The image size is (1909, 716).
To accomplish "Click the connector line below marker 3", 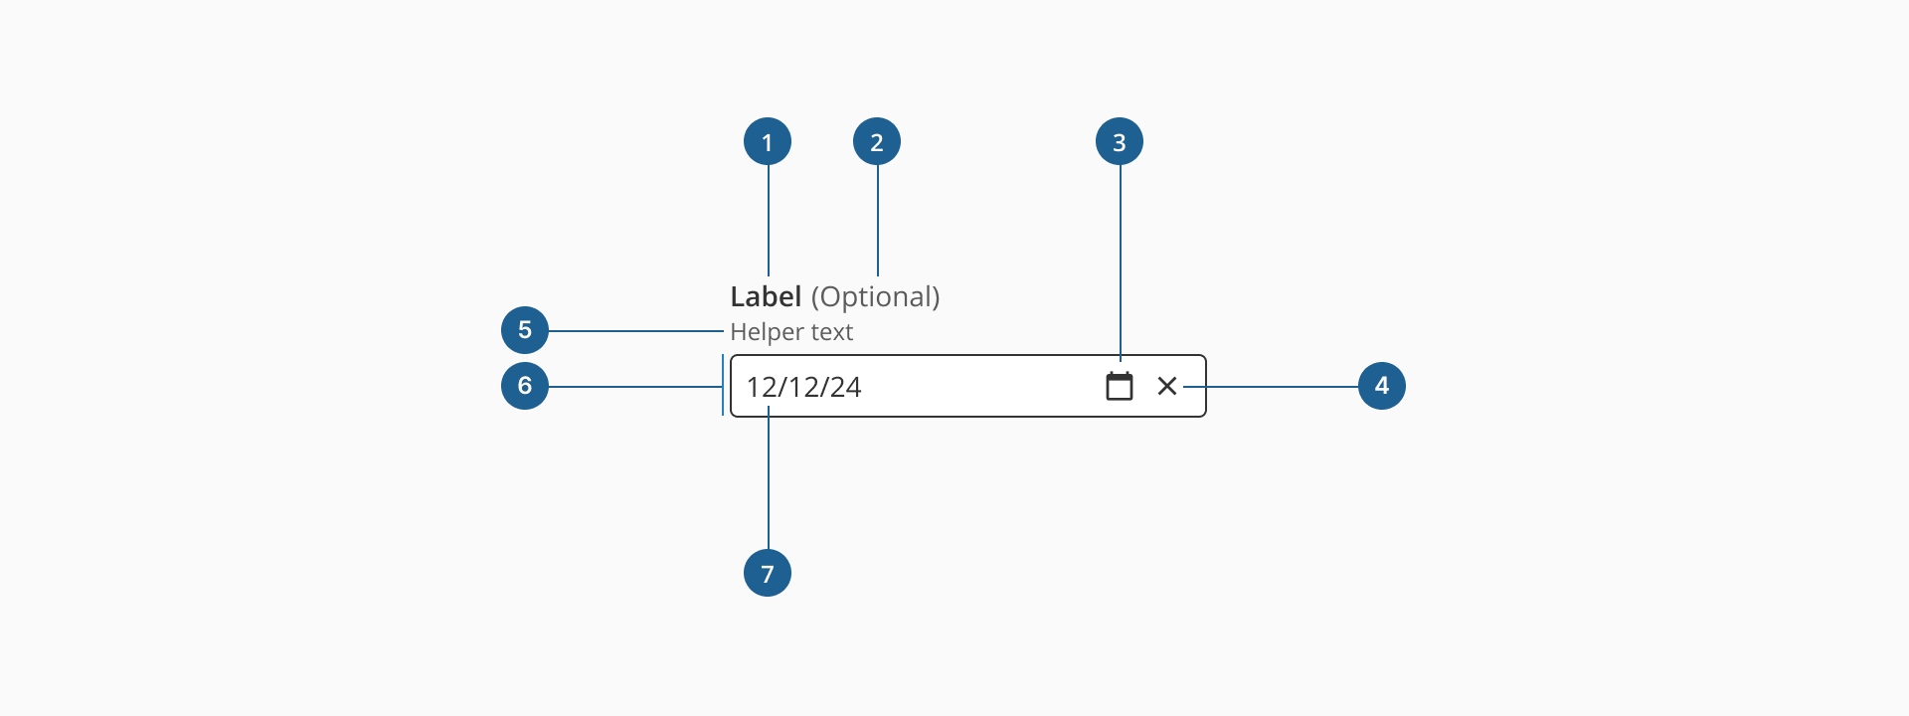I will 1121,264.
